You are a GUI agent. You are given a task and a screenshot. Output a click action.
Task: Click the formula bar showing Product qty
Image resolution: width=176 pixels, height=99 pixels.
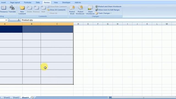pos(98,20)
